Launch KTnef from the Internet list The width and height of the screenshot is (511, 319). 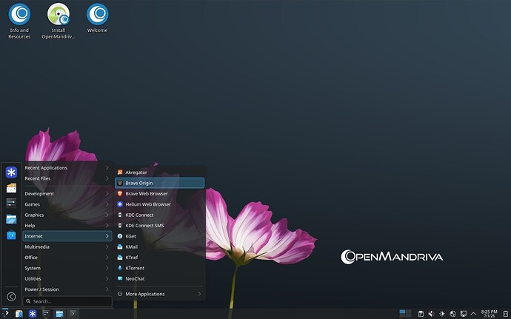[160, 258]
